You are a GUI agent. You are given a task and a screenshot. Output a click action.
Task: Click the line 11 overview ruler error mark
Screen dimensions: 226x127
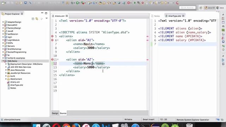pyautogui.click(x=147, y=60)
